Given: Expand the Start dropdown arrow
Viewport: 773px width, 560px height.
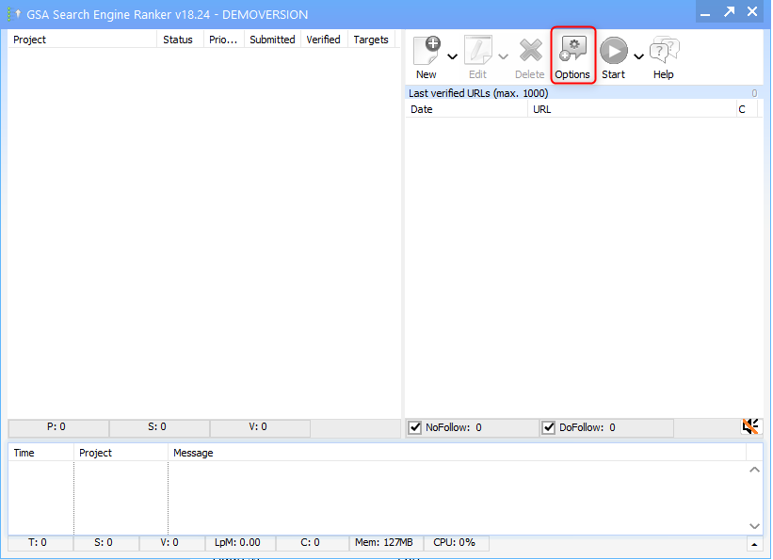Looking at the screenshot, I should click(639, 56).
